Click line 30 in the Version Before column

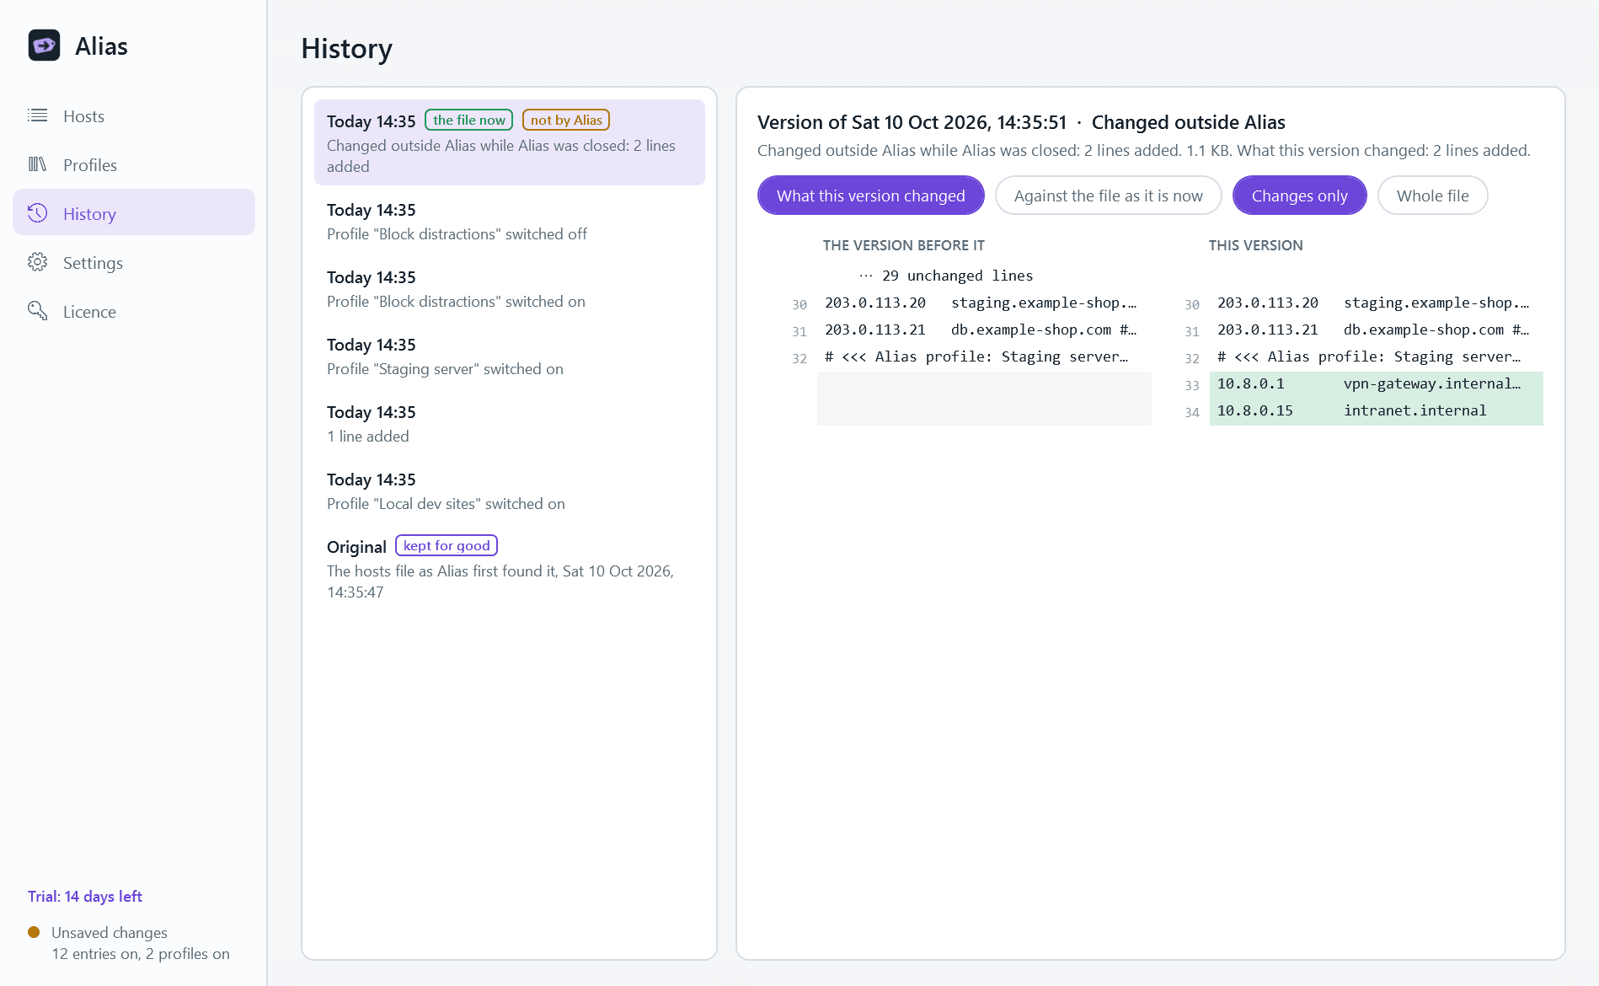(x=984, y=303)
